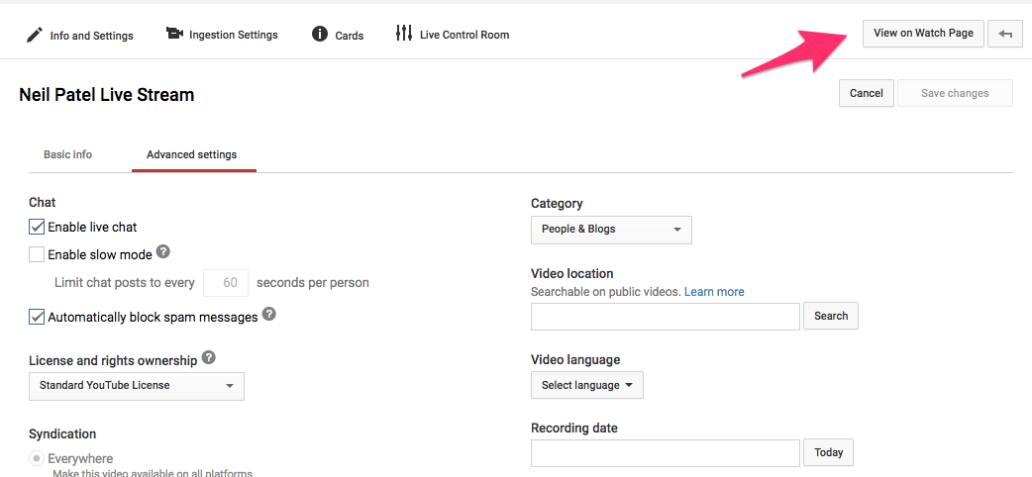Viewport: 1032px width, 477px height.
Task: Open the Select language dropdown
Action: tap(587, 386)
